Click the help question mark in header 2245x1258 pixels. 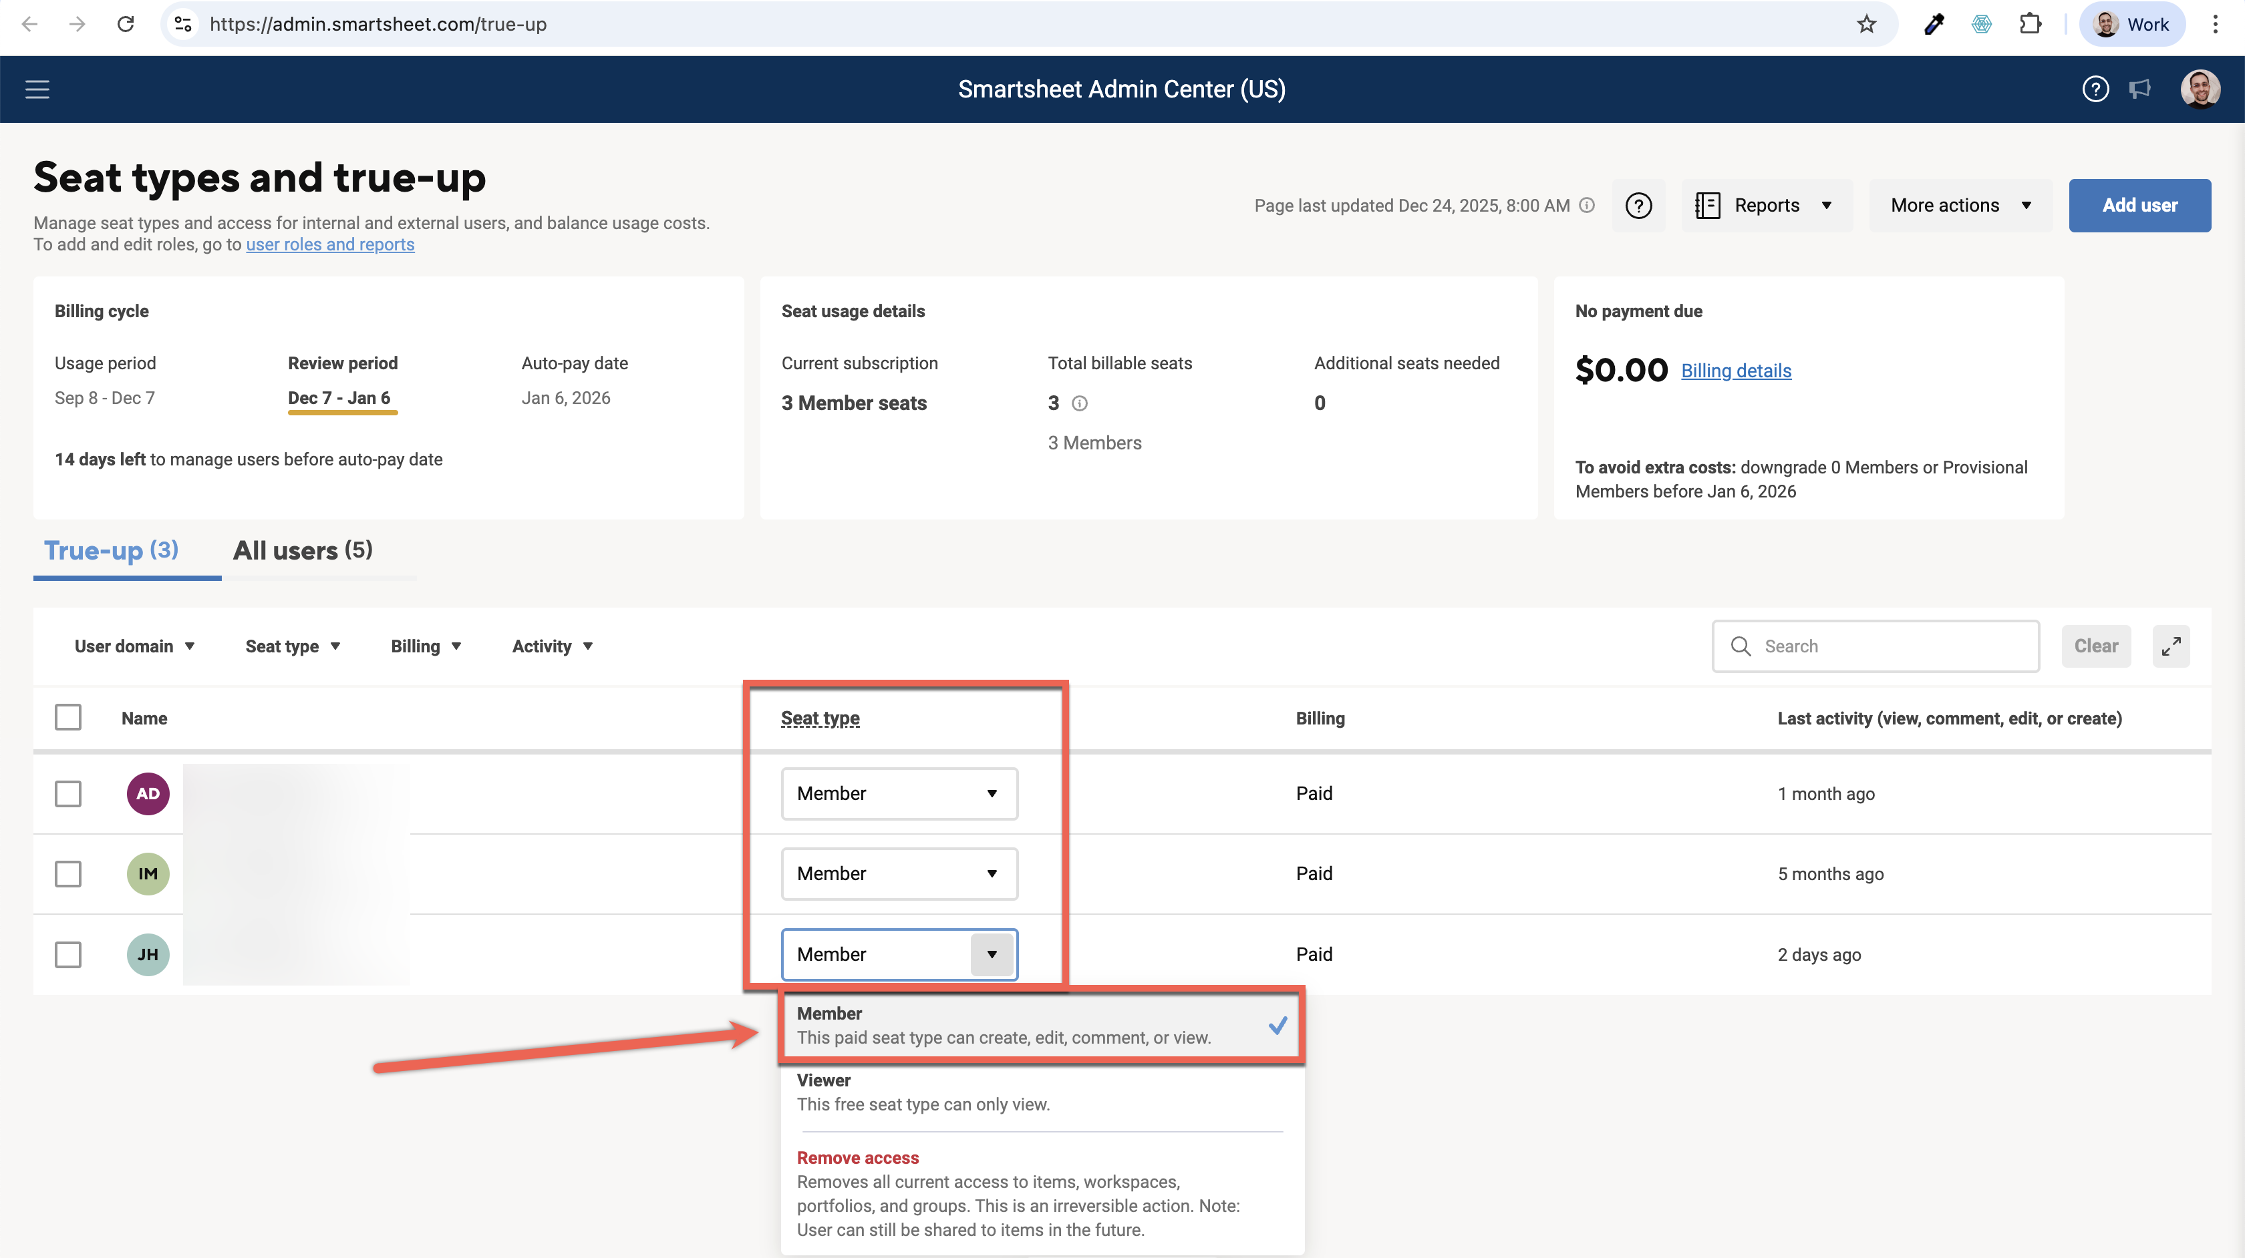tap(2095, 89)
